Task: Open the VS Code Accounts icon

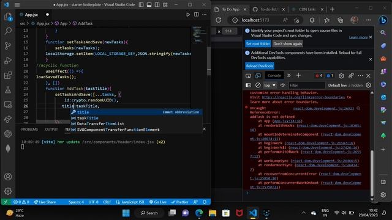Action: coord(8,177)
